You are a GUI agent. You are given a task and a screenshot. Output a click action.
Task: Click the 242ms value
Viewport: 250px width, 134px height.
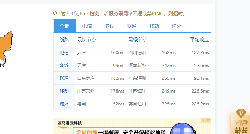pos(169,66)
